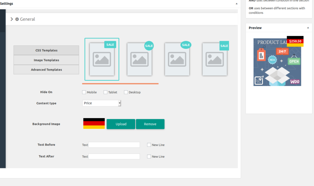Screen dimensions: 314x186
Task: Click the Upload button
Action: point(121,124)
